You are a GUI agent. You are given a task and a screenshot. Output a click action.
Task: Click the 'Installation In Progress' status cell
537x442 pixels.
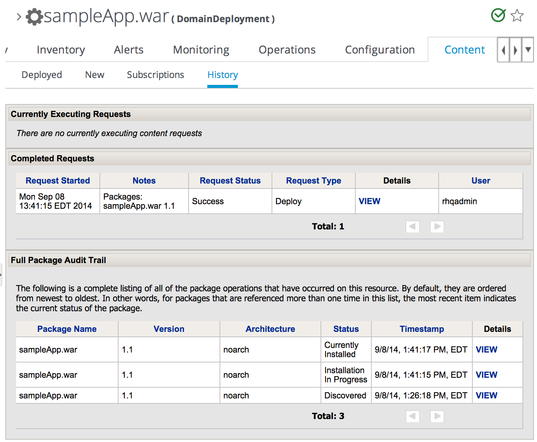(x=346, y=375)
